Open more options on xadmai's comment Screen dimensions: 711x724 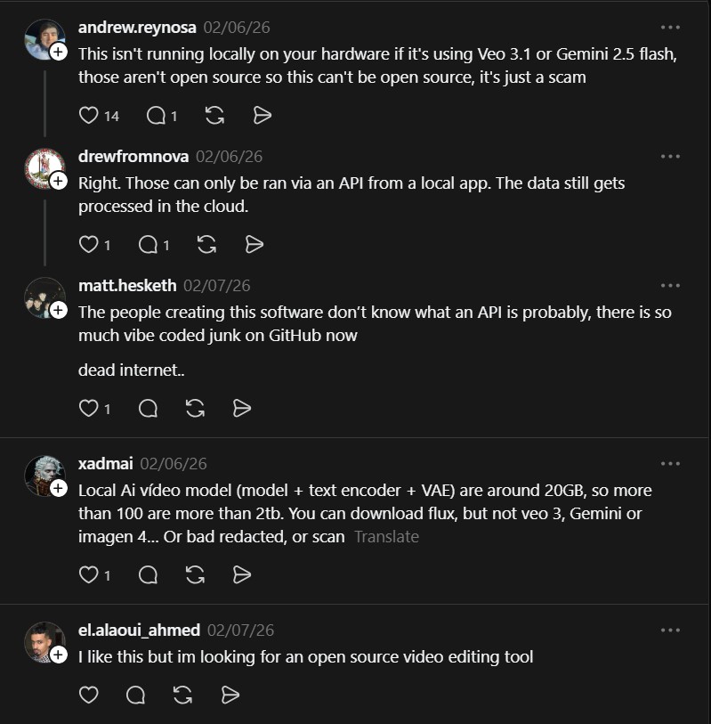tap(670, 464)
